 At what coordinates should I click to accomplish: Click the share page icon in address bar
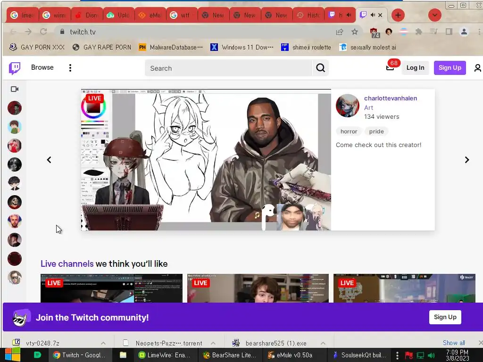340,32
